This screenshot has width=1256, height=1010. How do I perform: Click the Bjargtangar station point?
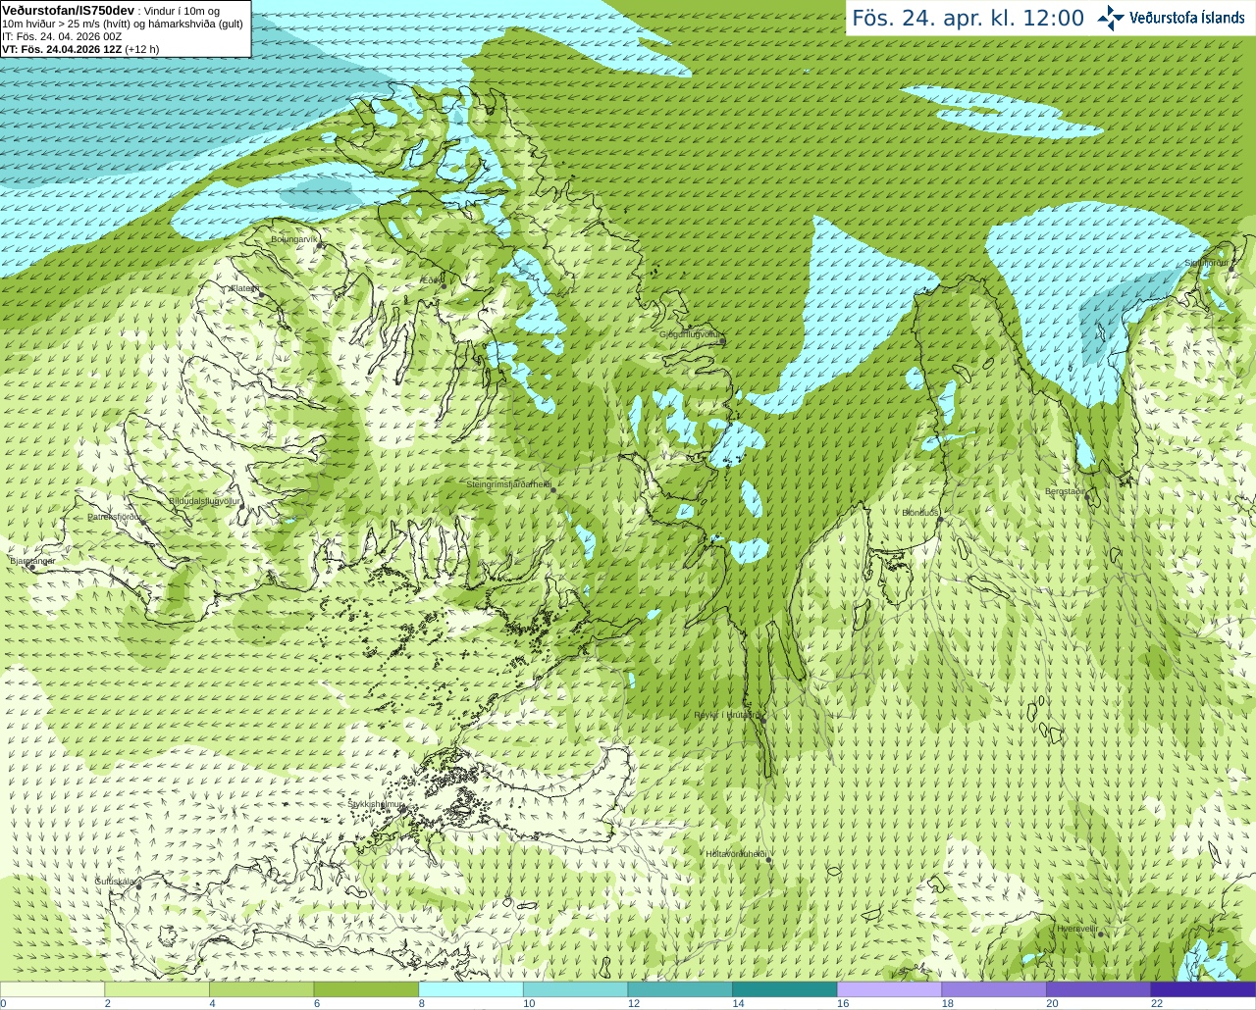(x=31, y=567)
